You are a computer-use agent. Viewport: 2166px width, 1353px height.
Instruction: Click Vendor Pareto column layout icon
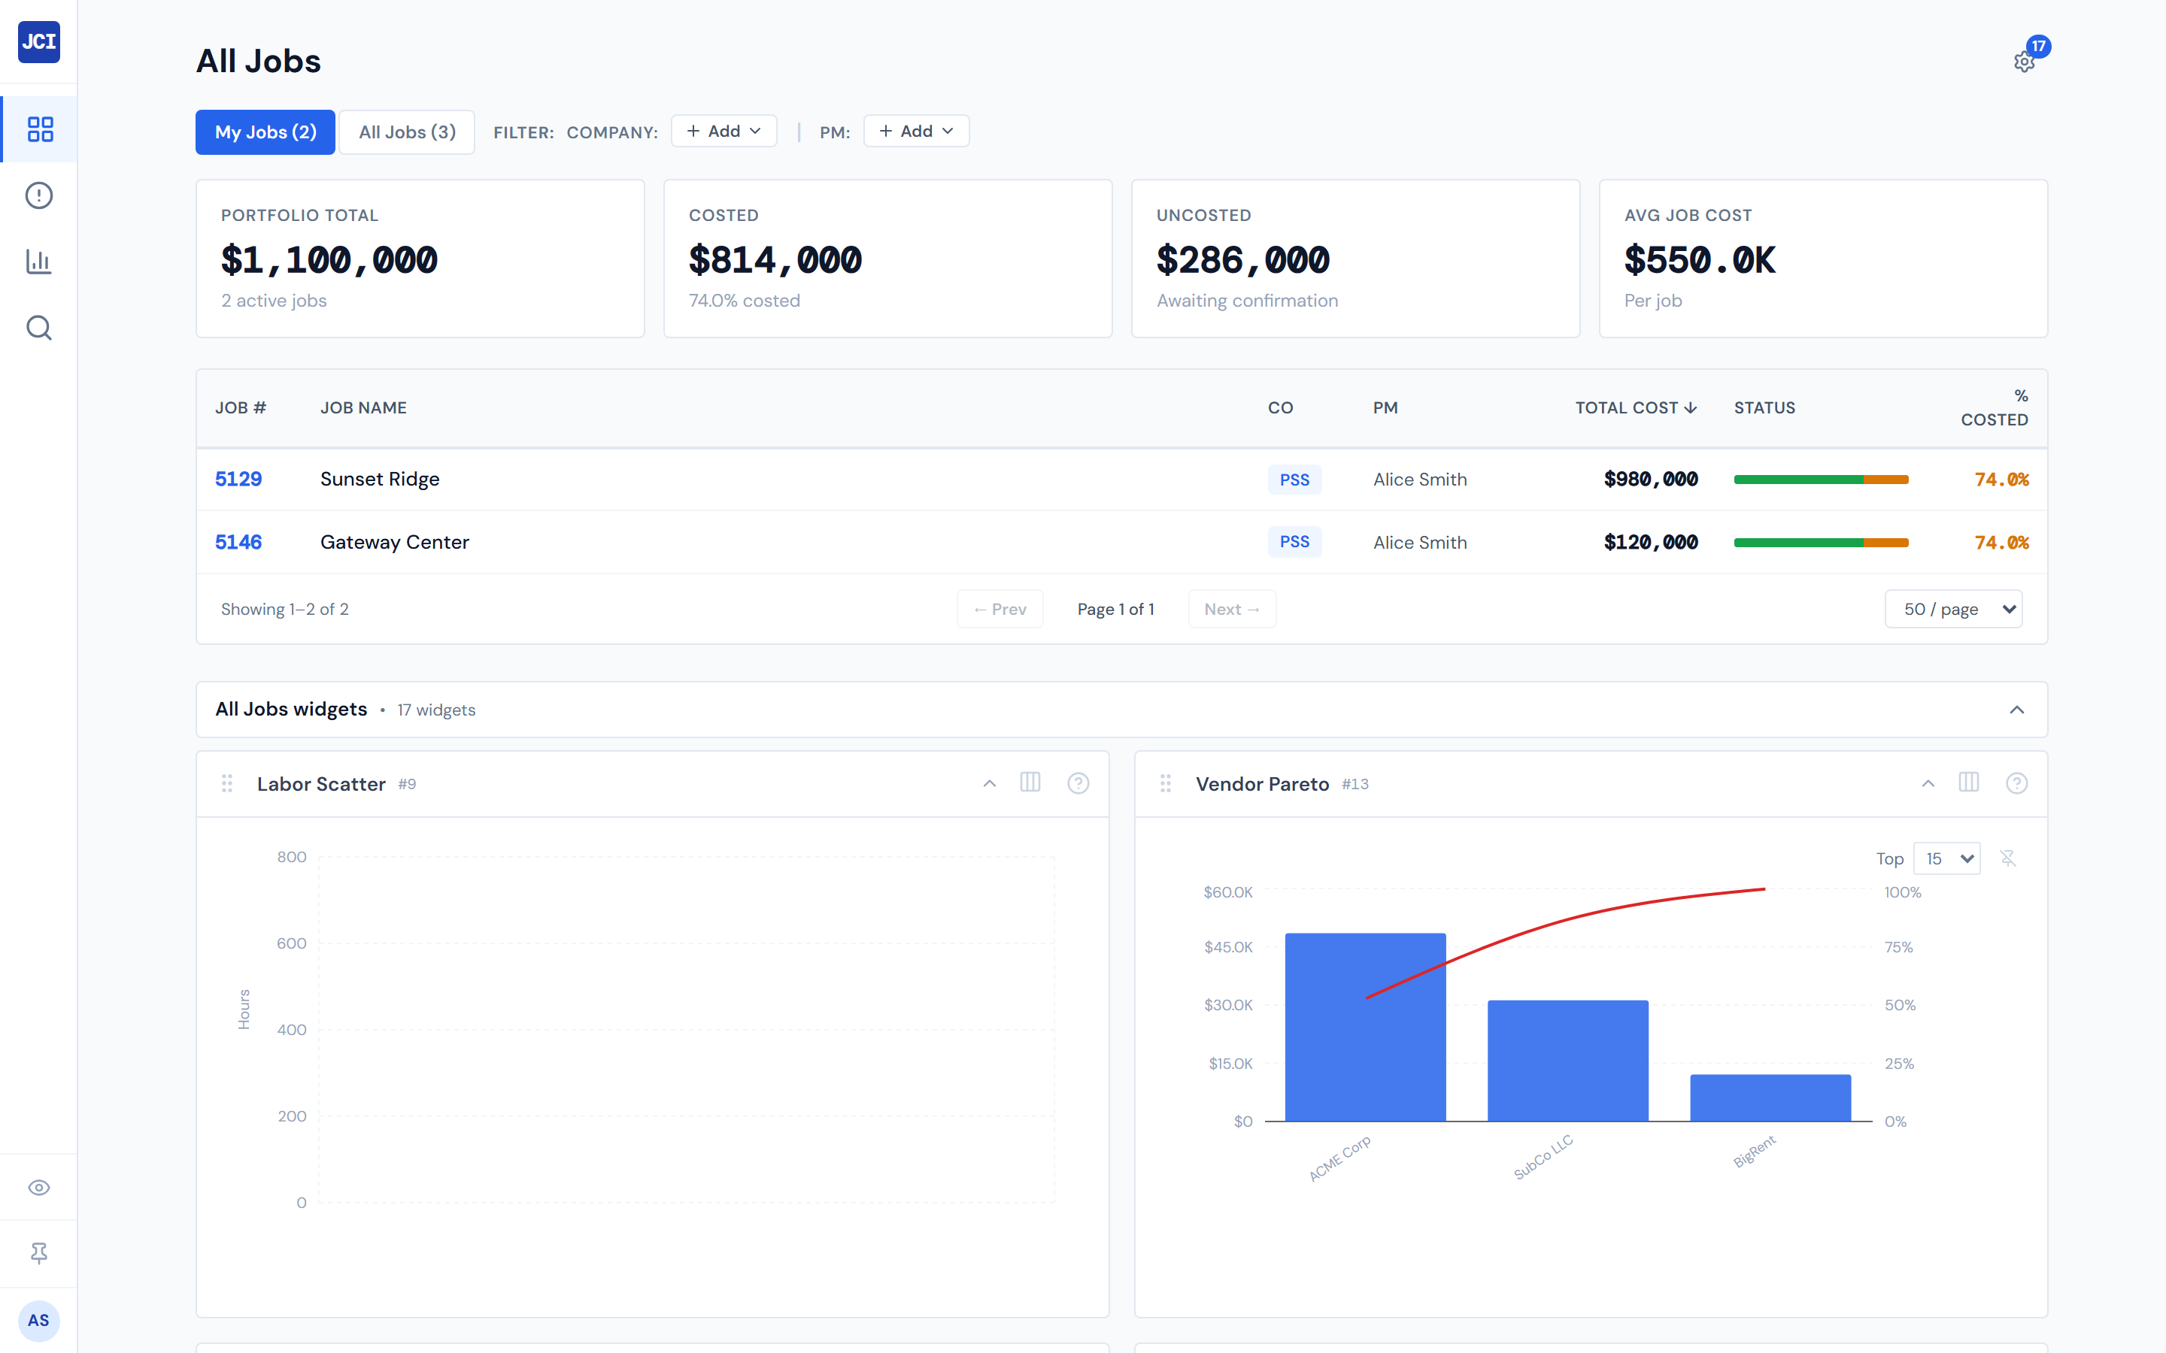1968,783
